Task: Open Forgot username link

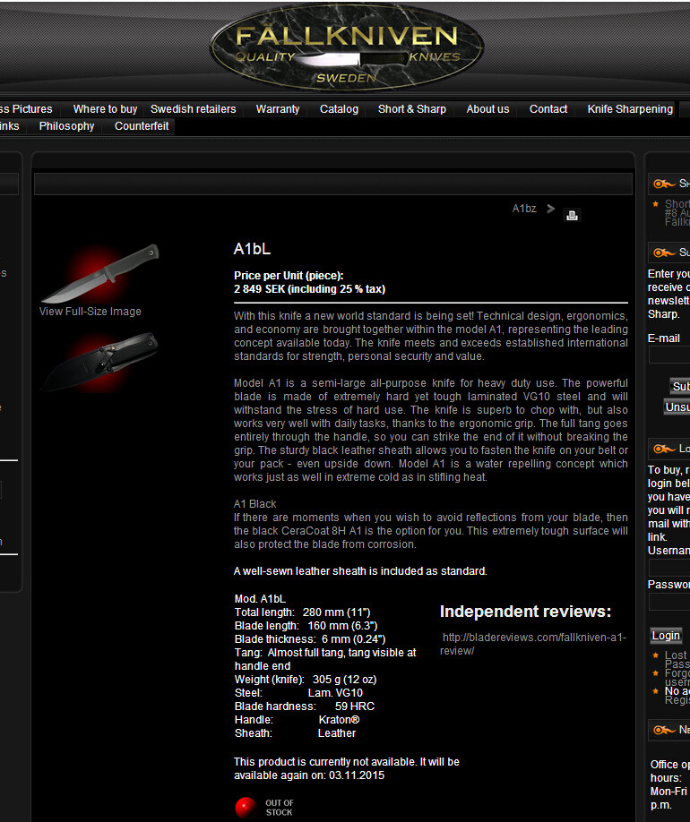Action: pos(677,677)
